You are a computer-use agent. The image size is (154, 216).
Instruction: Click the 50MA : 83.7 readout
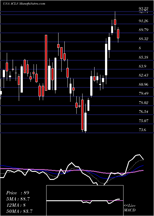(x=19, y=211)
